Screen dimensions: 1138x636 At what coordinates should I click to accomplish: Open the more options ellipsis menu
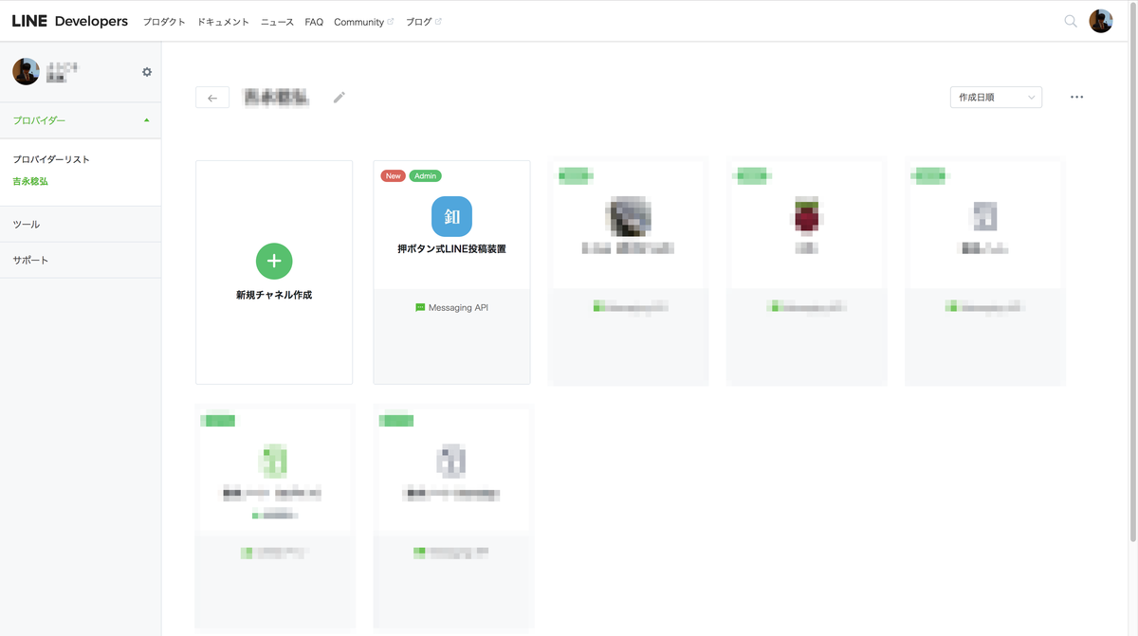[x=1076, y=97]
